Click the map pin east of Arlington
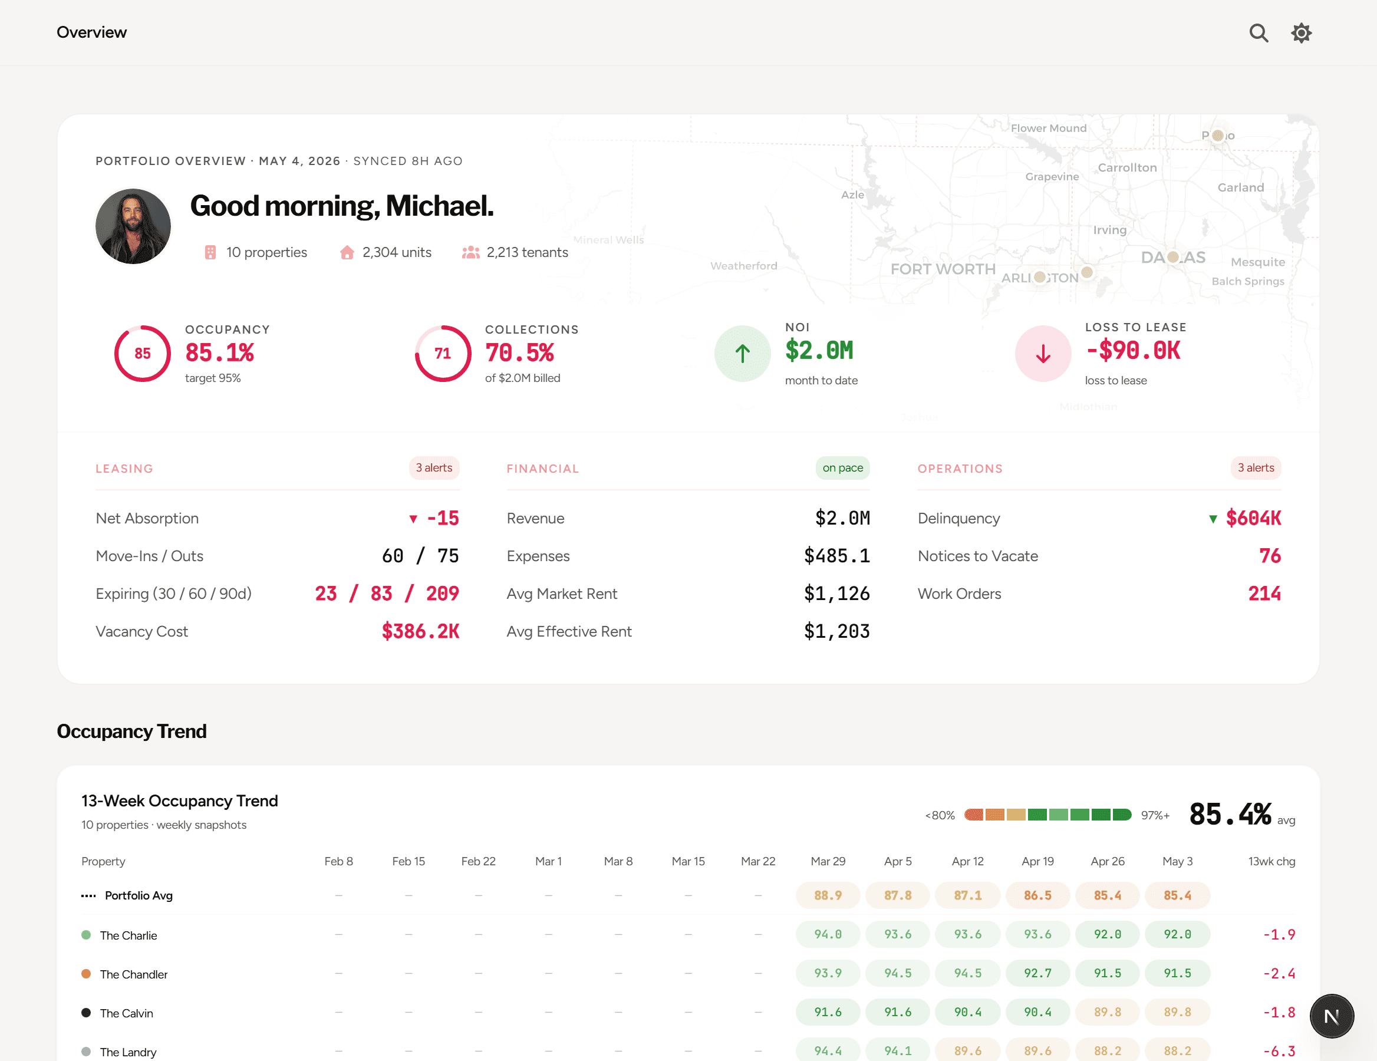This screenshot has width=1377, height=1061. point(1087,272)
